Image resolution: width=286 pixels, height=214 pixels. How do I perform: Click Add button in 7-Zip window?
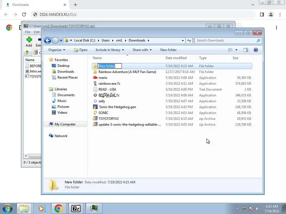click(29, 42)
